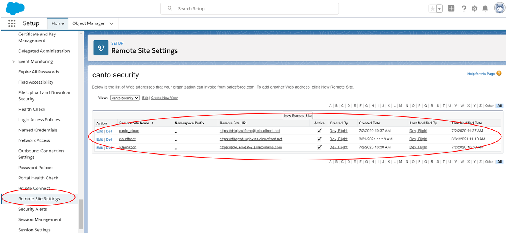Open the s3amazon site name link
This screenshot has width=506, height=242.
point(128,147)
